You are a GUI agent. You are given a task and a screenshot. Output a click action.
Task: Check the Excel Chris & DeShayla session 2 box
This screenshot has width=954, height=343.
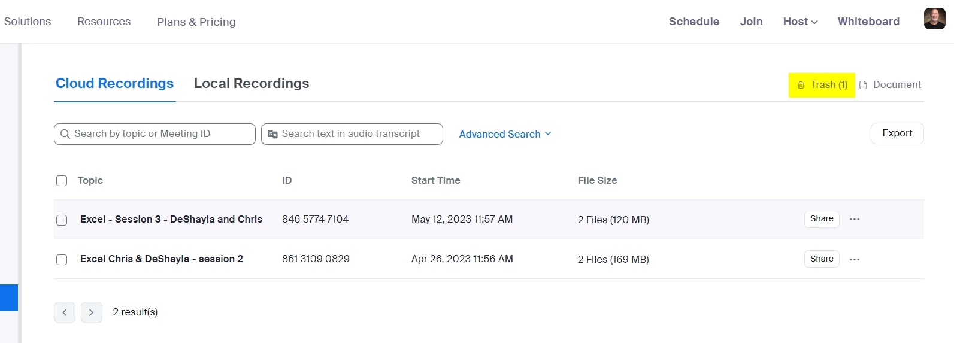pos(62,260)
